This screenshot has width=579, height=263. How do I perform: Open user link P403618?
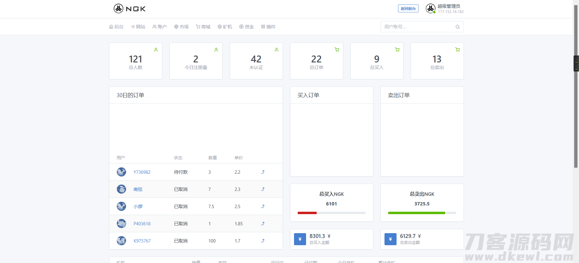[x=142, y=224]
